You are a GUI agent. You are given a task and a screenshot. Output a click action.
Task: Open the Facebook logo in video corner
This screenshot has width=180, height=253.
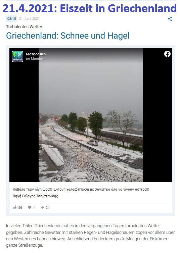167,54
